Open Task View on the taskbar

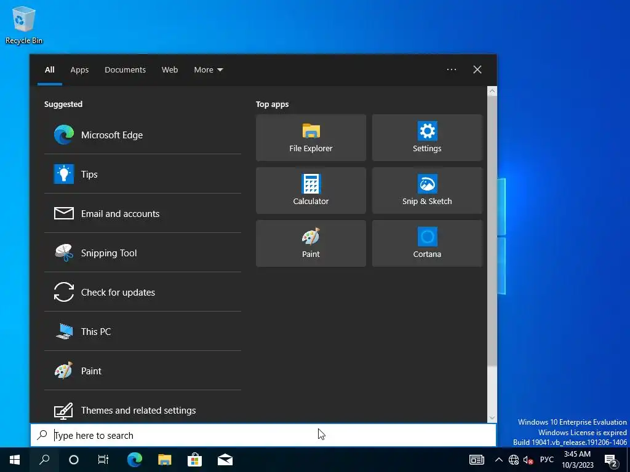point(103,460)
